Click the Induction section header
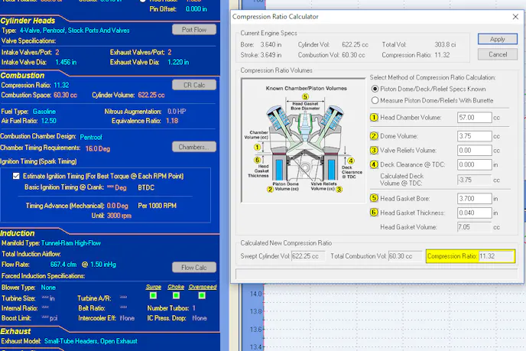The image size is (526, 351). 18,233
